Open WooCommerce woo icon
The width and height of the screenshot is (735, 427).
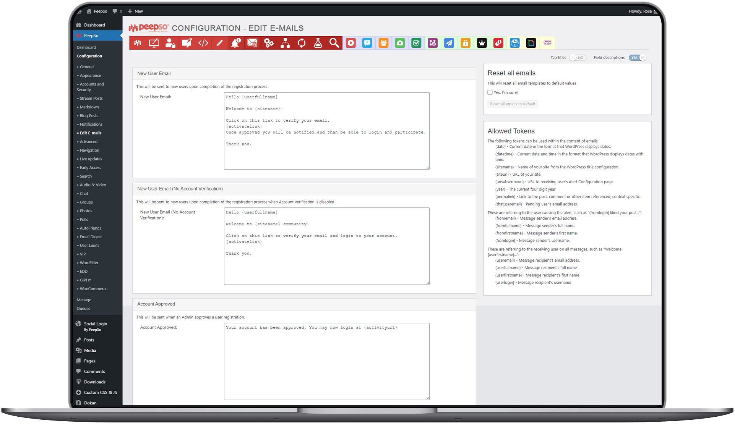click(548, 43)
